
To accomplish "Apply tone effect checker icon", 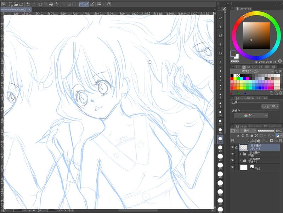I will pos(269,106).
